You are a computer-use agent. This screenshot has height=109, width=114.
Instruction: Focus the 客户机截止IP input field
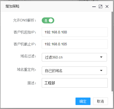pos(75,44)
